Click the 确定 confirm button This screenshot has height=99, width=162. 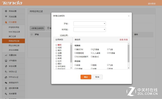click(86, 77)
